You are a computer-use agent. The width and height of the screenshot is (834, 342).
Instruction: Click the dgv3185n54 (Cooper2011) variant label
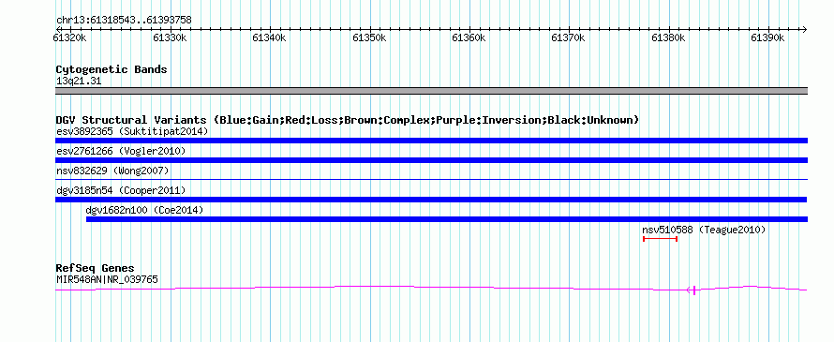[121, 190]
